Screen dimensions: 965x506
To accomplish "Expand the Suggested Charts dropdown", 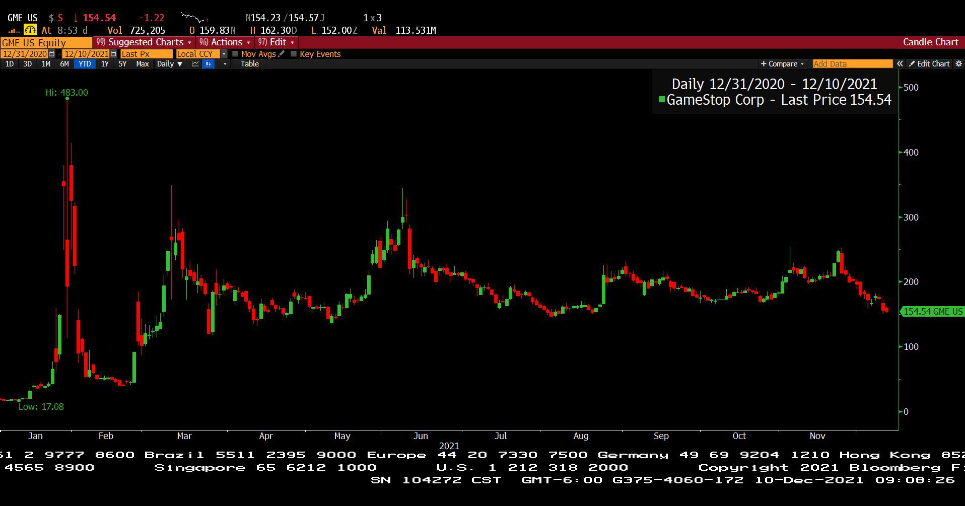I will click(x=144, y=42).
